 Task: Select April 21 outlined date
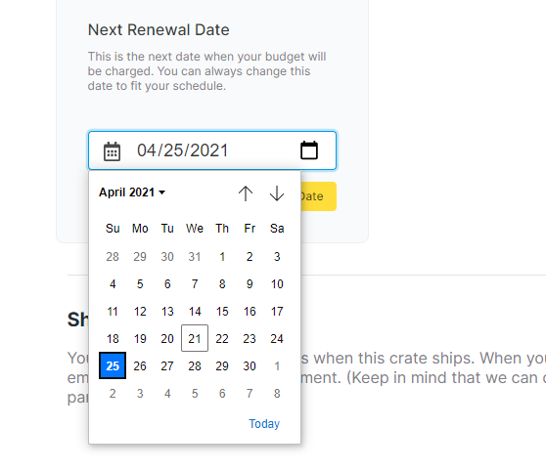tap(195, 338)
